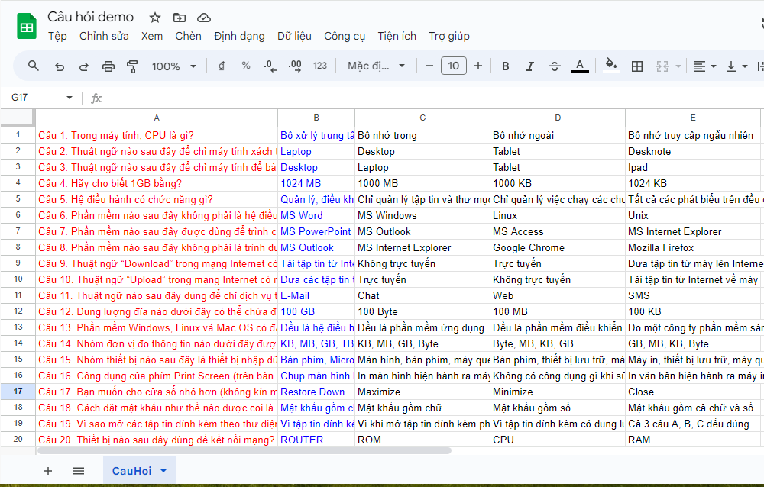Open the Xem menu
The height and width of the screenshot is (487, 764).
(x=152, y=37)
